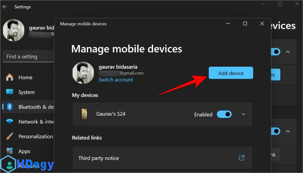Click the Gaurav's S24 phone icon
This screenshot has width=303, height=173.
[x=84, y=114]
